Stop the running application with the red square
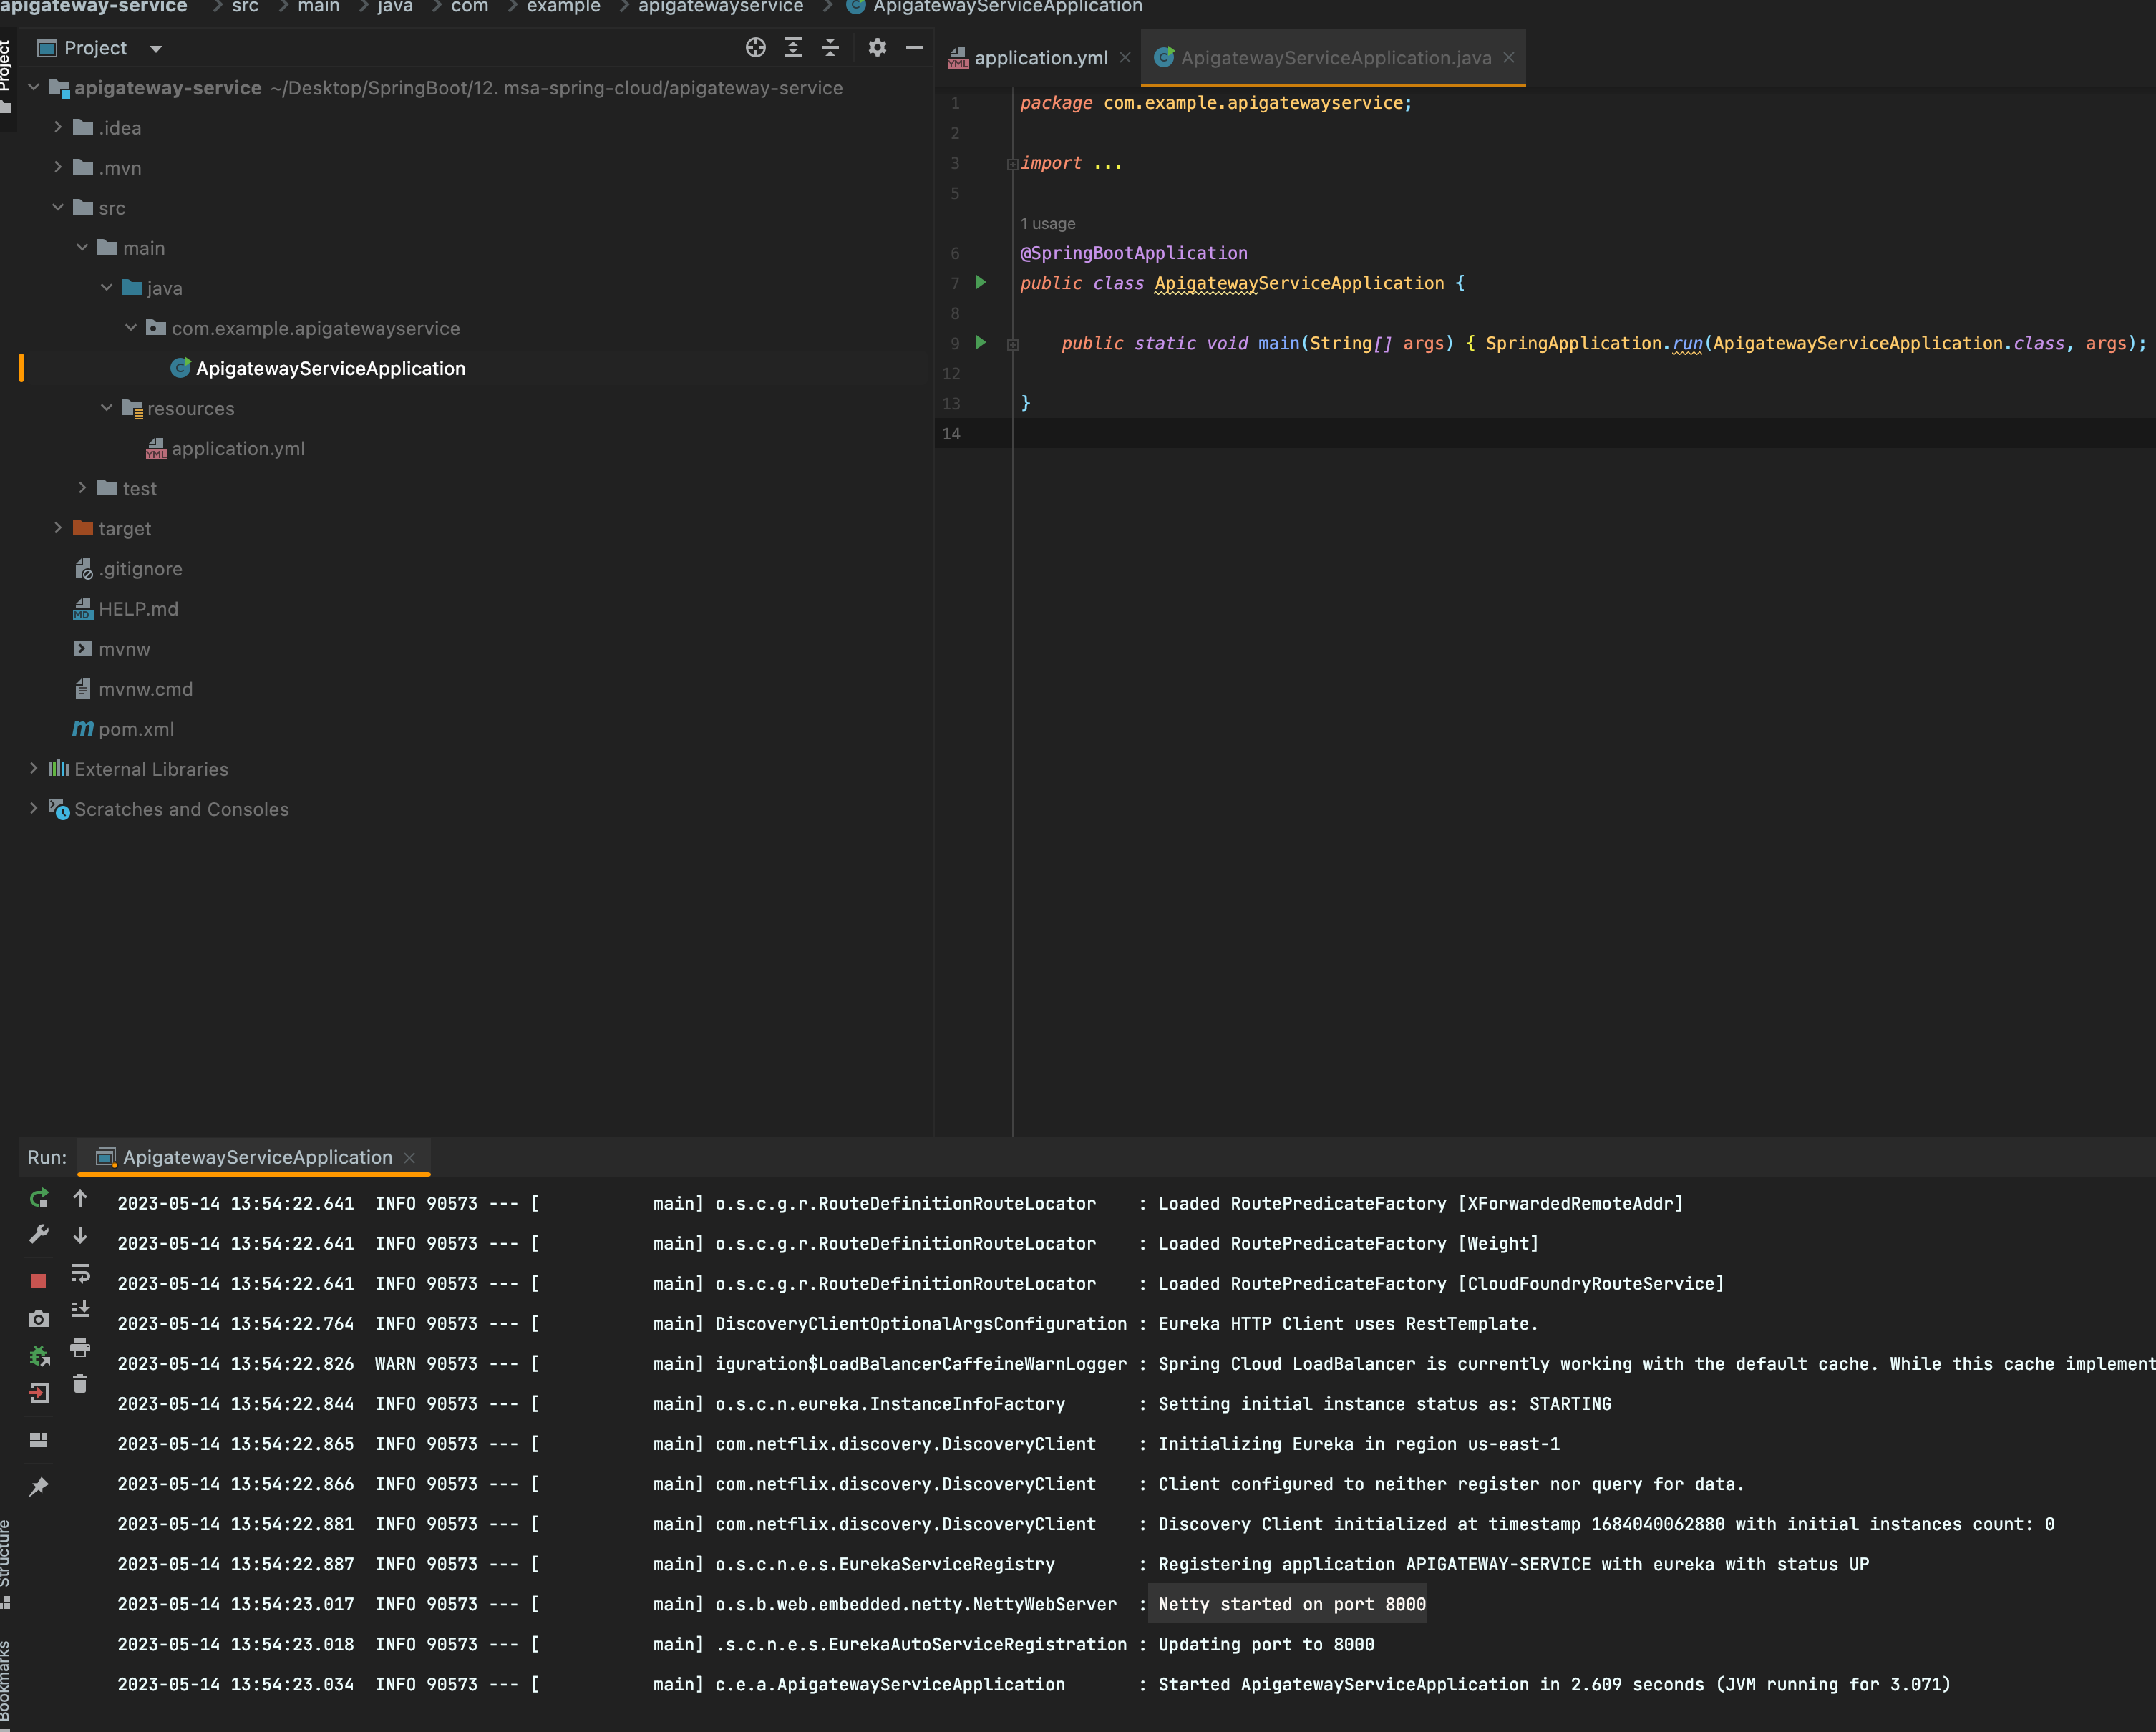The height and width of the screenshot is (1732, 2156). (x=39, y=1281)
